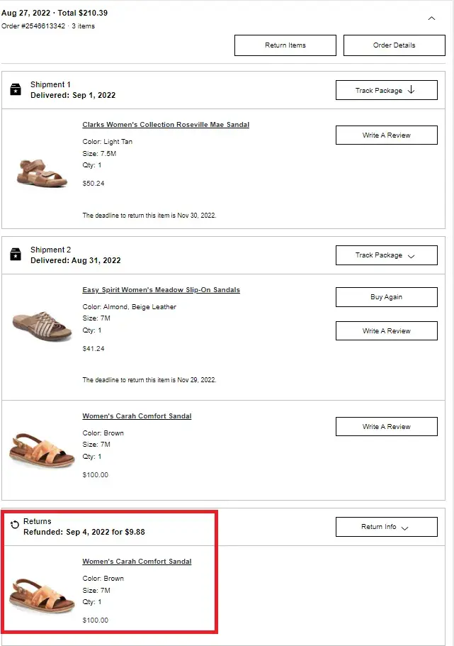Screen dimensions: 454x646
Task: Open Clarks Women's Collection Roseville Mae Sandal link
Action: (x=166, y=125)
